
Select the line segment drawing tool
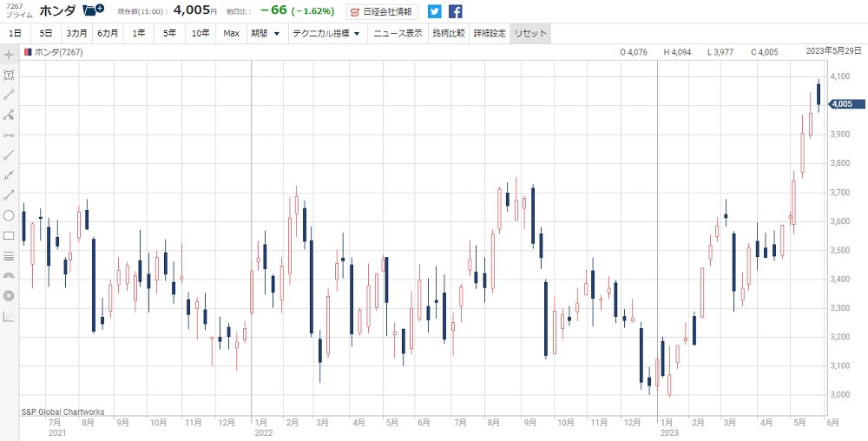pyautogui.click(x=9, y=95)
